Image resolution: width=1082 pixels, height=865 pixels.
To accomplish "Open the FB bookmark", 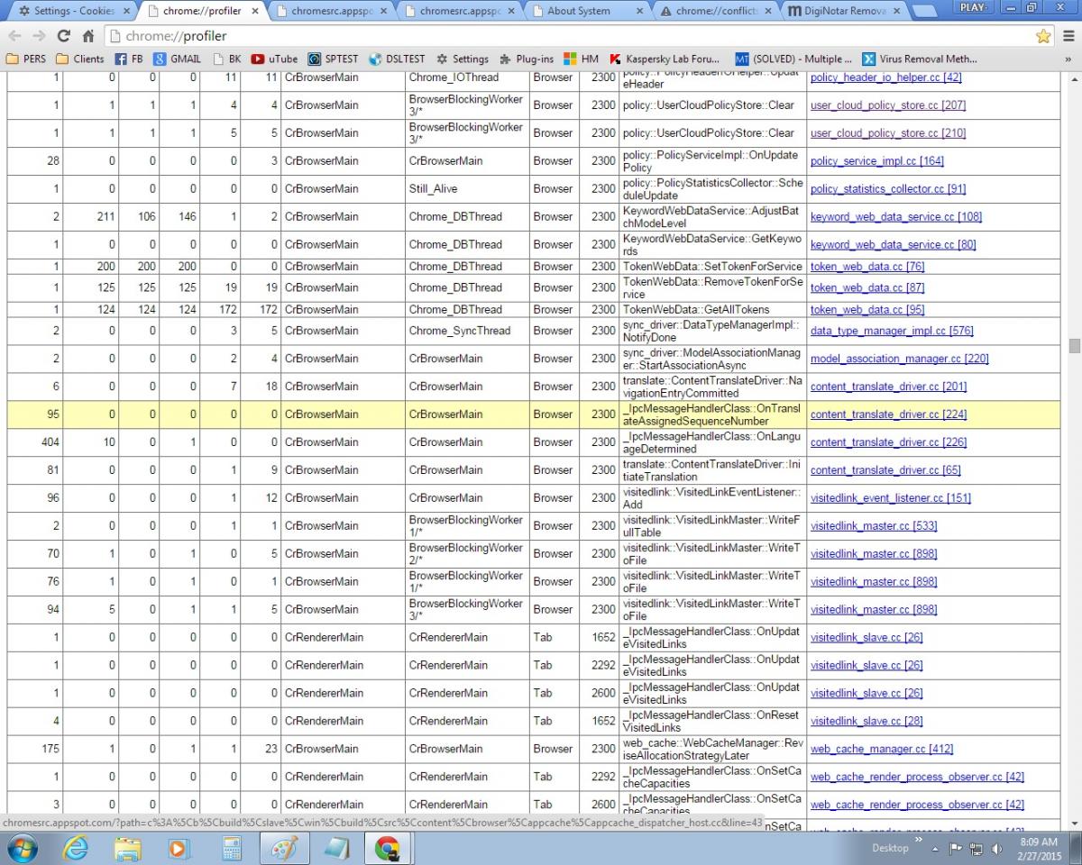I will point(130,59).
